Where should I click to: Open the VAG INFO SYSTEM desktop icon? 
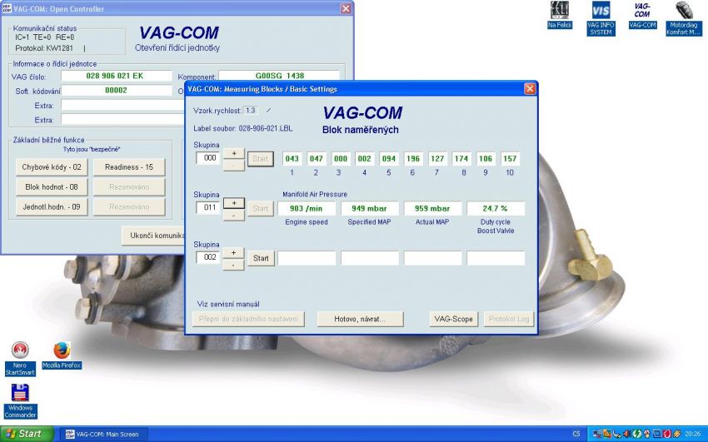click(x=601, y=18)
